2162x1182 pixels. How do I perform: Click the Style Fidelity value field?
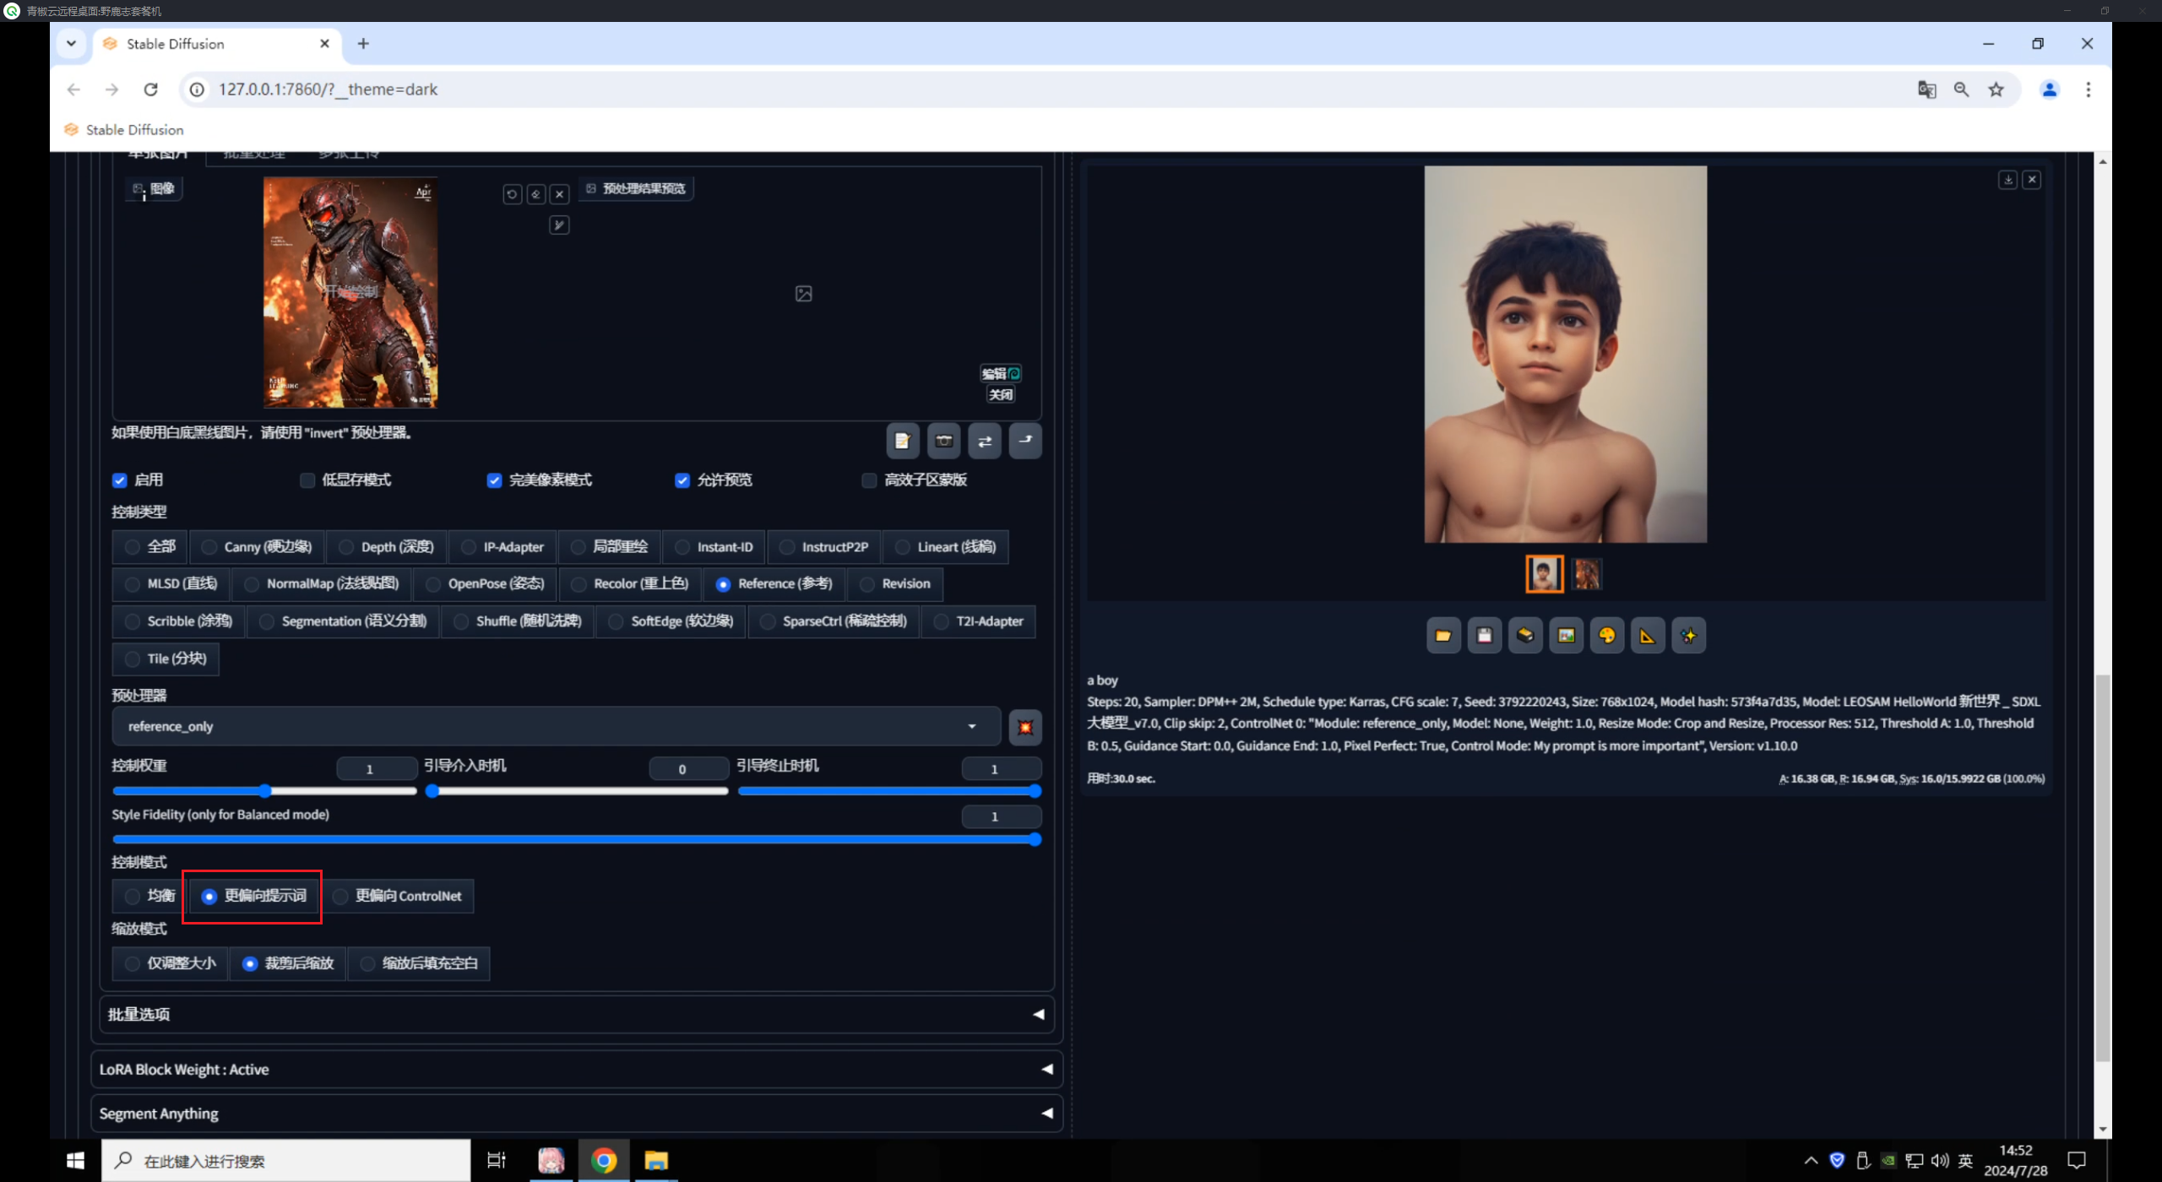[1001, 817]
